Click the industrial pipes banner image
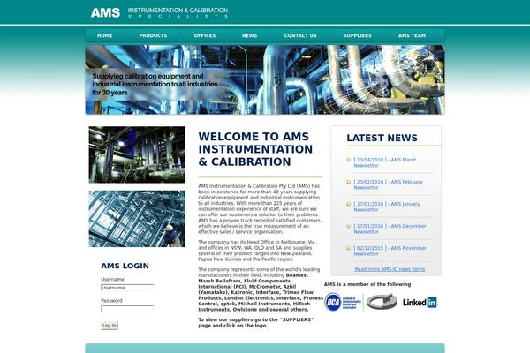This screenshot has width=530, height=353. coord(265,79)
